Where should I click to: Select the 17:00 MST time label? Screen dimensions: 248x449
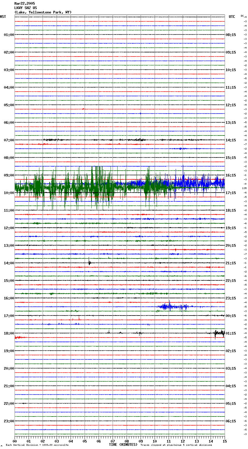tap(9, 316)
